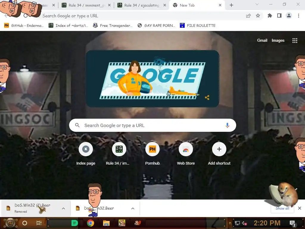The width and height of the screenshot is (305, 229).
Task: Expand options for DoS.Win32 (1).Beer download
Action: tap(63, 208)
